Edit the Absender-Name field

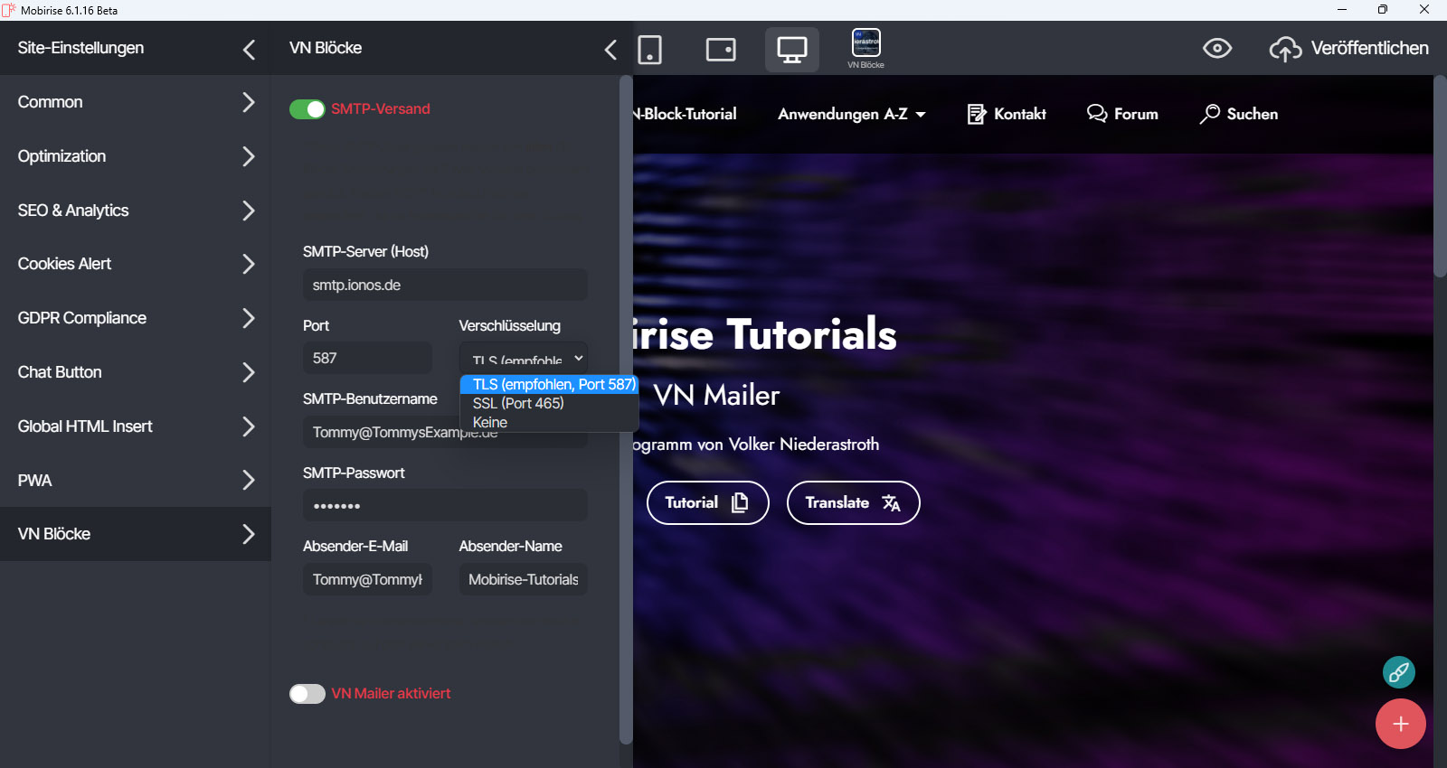(x=524, y=579)
